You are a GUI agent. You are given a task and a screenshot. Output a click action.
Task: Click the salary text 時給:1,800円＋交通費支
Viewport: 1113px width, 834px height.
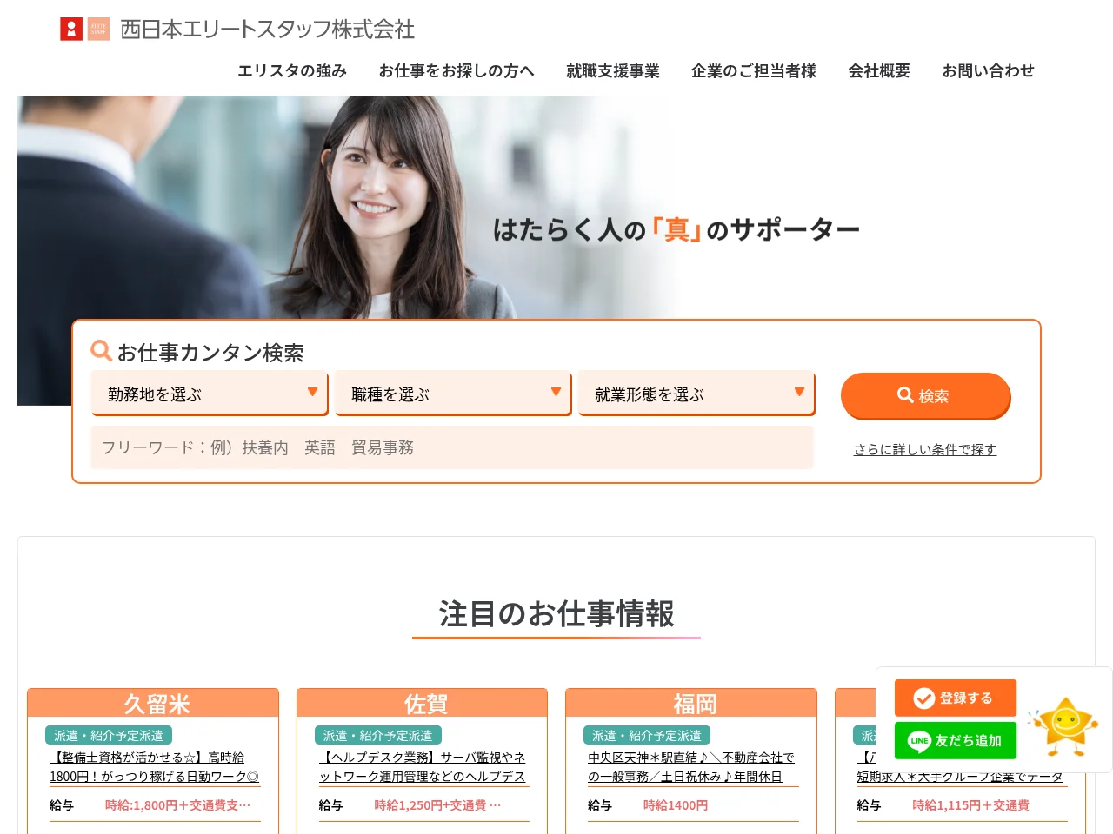click(177, 805)
